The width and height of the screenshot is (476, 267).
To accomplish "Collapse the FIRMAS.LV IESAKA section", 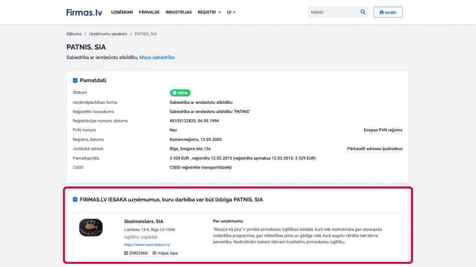I will [x=75, y=199].
